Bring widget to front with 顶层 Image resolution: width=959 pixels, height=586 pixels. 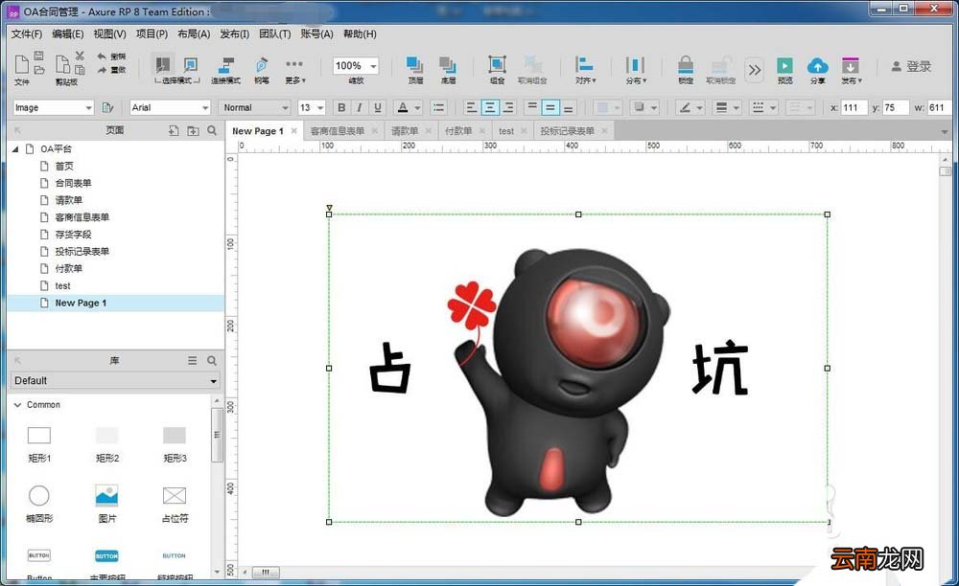(415, 70)
